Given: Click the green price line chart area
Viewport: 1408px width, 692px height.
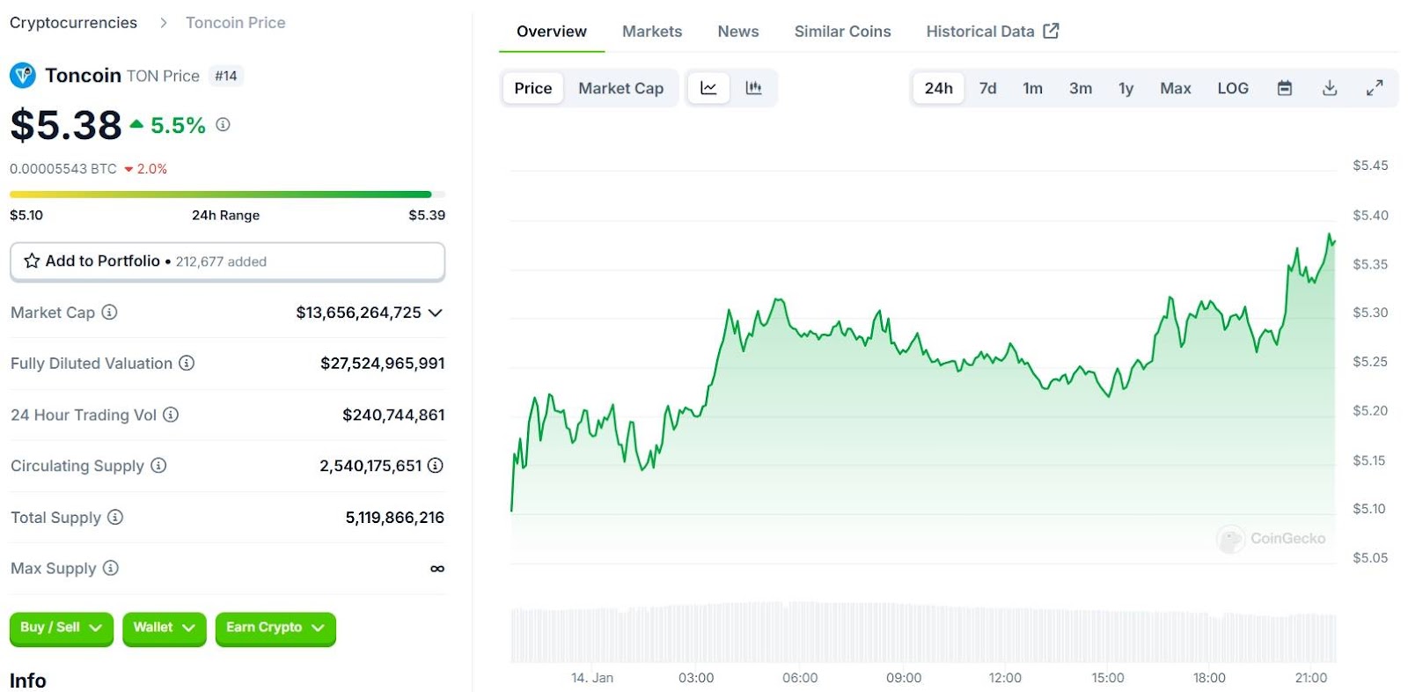Looking at the screenshot, I should (923, 396).
